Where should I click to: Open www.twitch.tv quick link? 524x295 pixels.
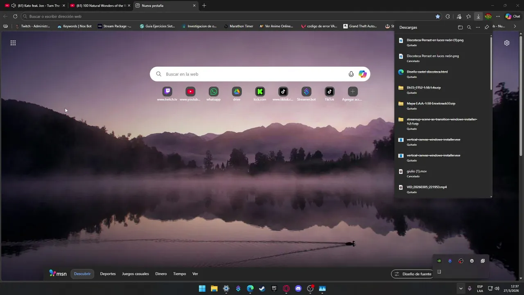(167, 94)
